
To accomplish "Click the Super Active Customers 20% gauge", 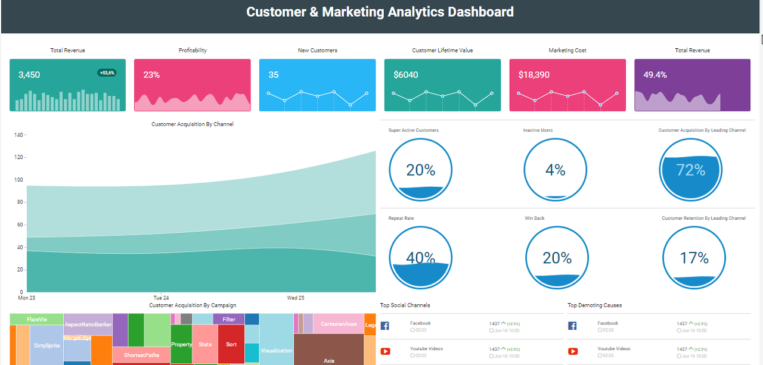I will pyautogui.click(x=421, y=170).
